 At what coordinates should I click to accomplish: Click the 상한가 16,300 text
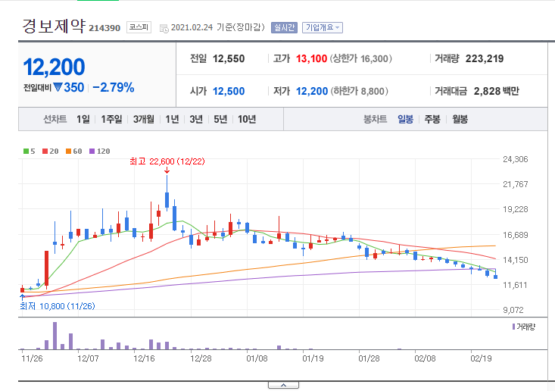pyautogui.click(x=361, y=59)
